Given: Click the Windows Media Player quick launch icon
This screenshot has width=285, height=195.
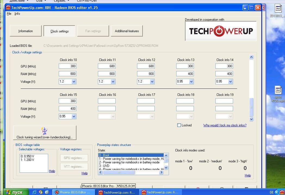Looking at the screenshot, I should (x=41, y=192).
